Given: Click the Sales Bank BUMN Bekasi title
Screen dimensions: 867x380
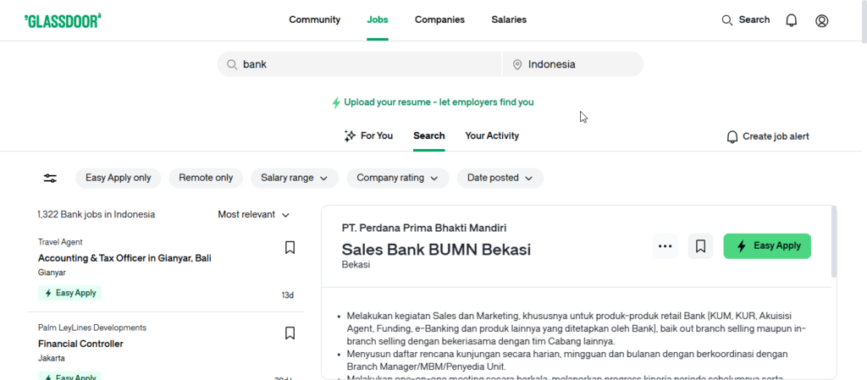Looking at the screenshot, I should (x=436, y=250).
